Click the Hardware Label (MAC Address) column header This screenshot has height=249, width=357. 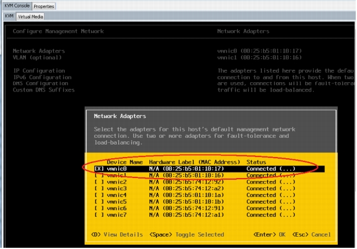point(195,162)
